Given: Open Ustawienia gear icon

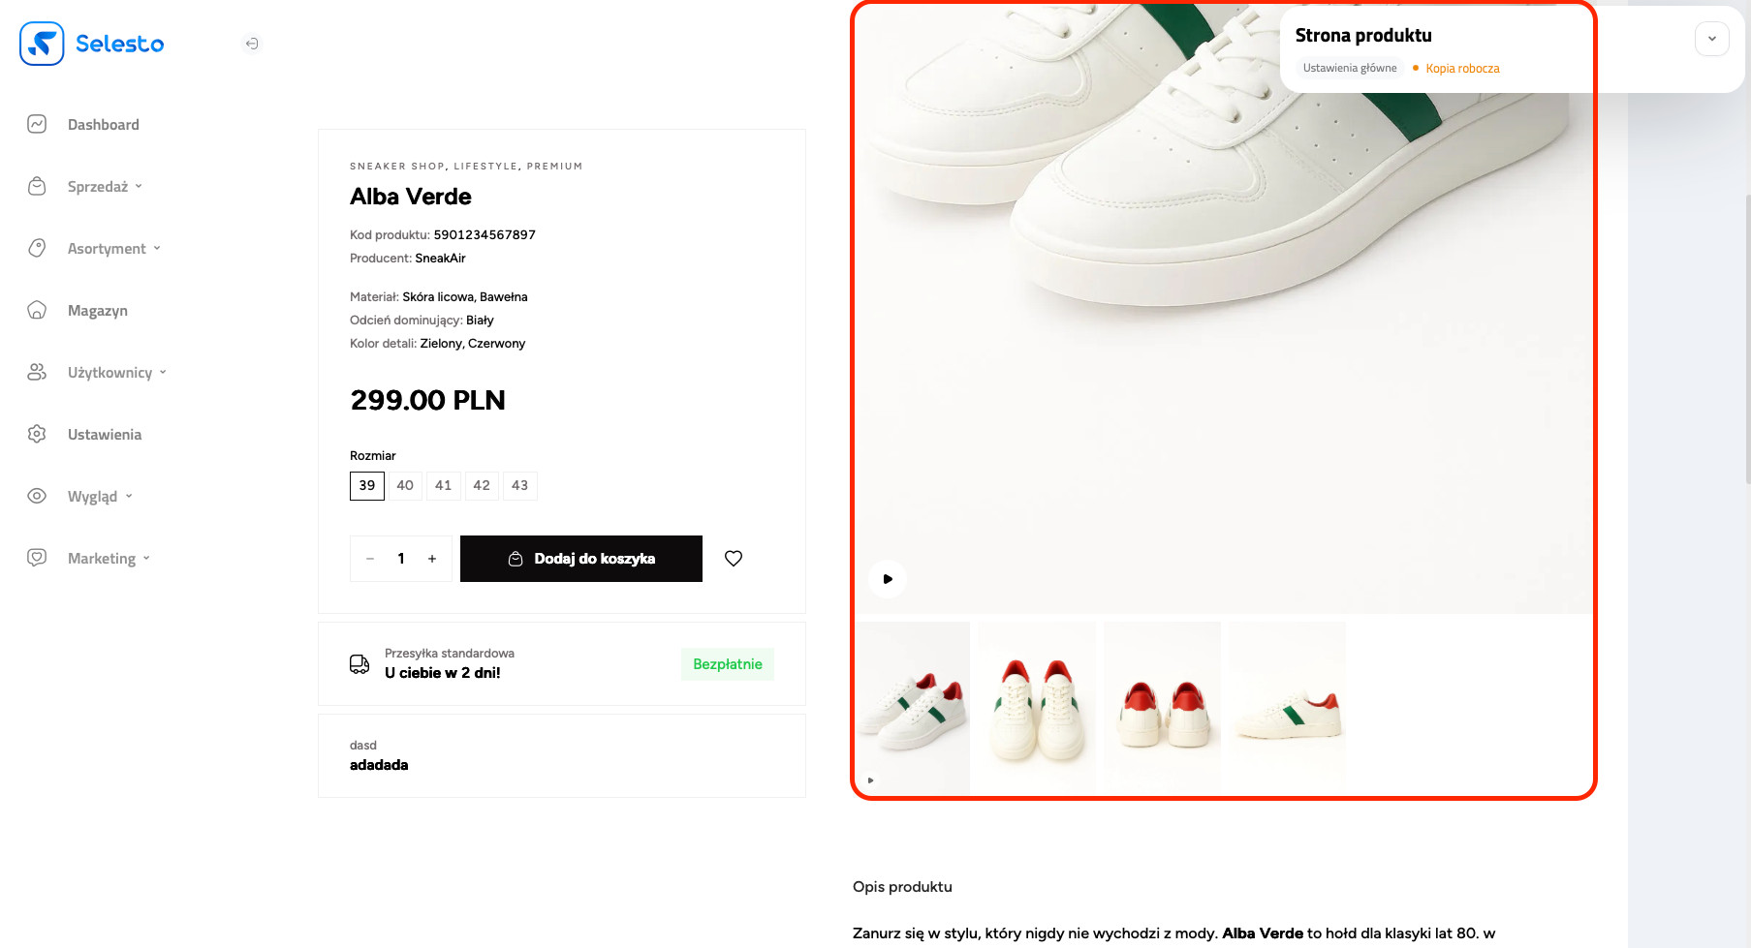Looking at the screenshot, I should (37, 434).
